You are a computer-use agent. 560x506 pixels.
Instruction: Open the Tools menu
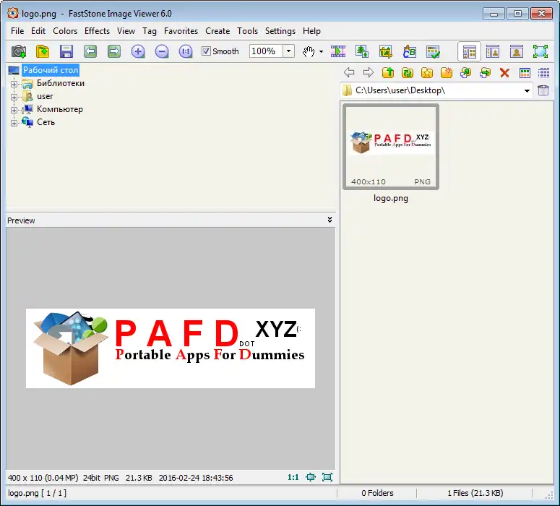pos(248,31)
